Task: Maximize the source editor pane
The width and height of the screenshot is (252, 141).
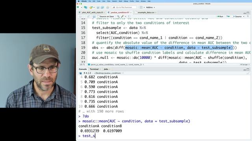Action: (248, 13)
